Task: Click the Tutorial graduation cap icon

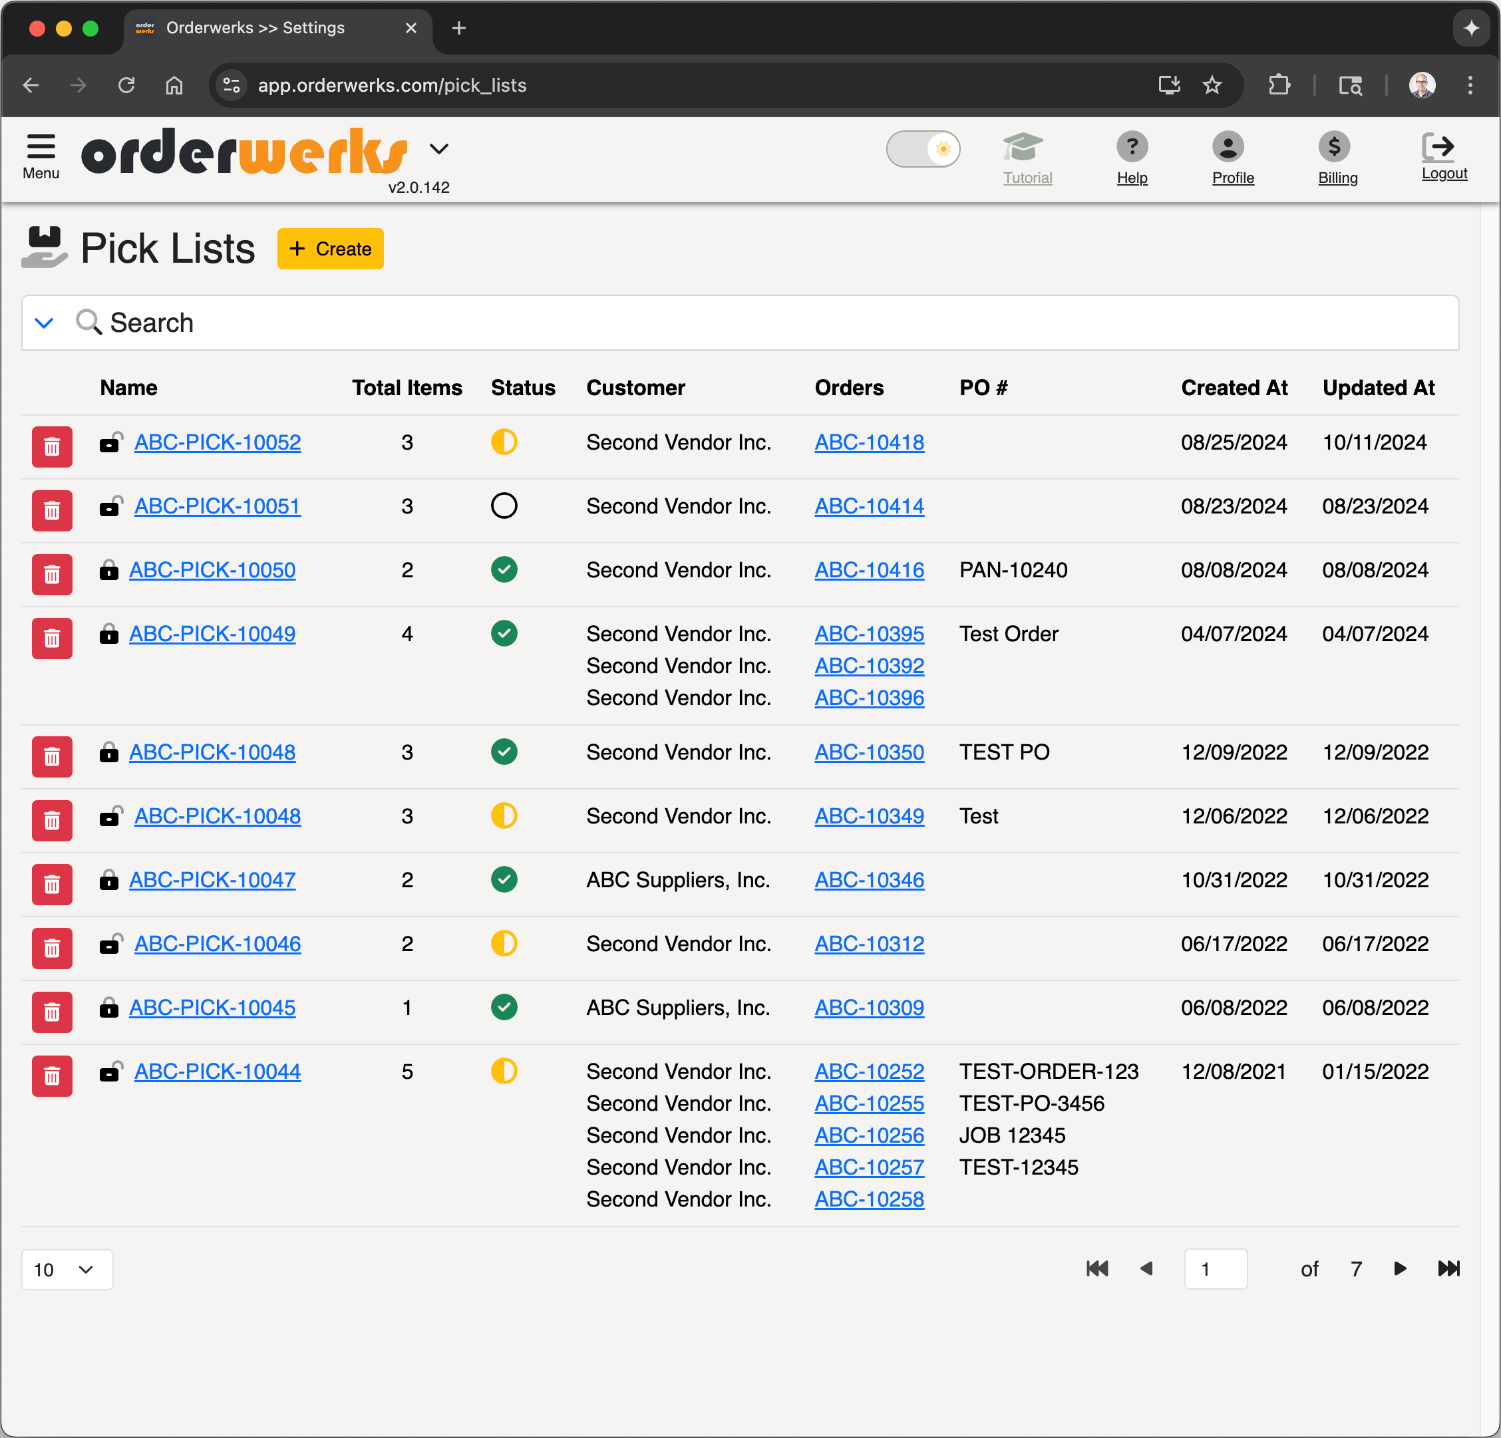Action: coord(1026,147)
